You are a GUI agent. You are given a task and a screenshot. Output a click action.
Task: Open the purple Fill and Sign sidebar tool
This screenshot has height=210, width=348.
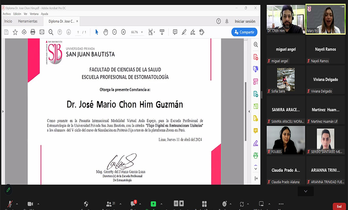(256, 143)
